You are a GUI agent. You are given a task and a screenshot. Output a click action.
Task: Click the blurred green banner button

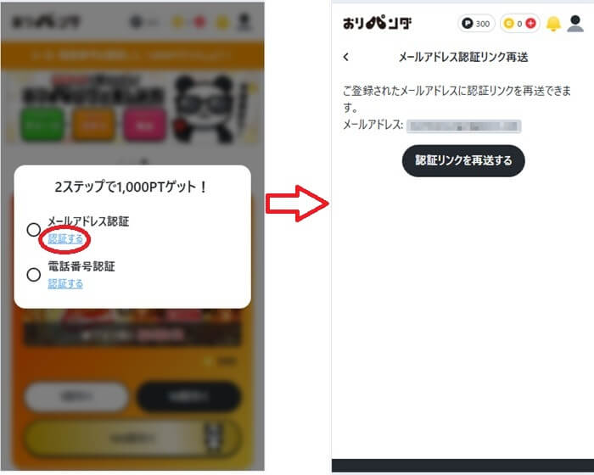click(x=42, y=125)
